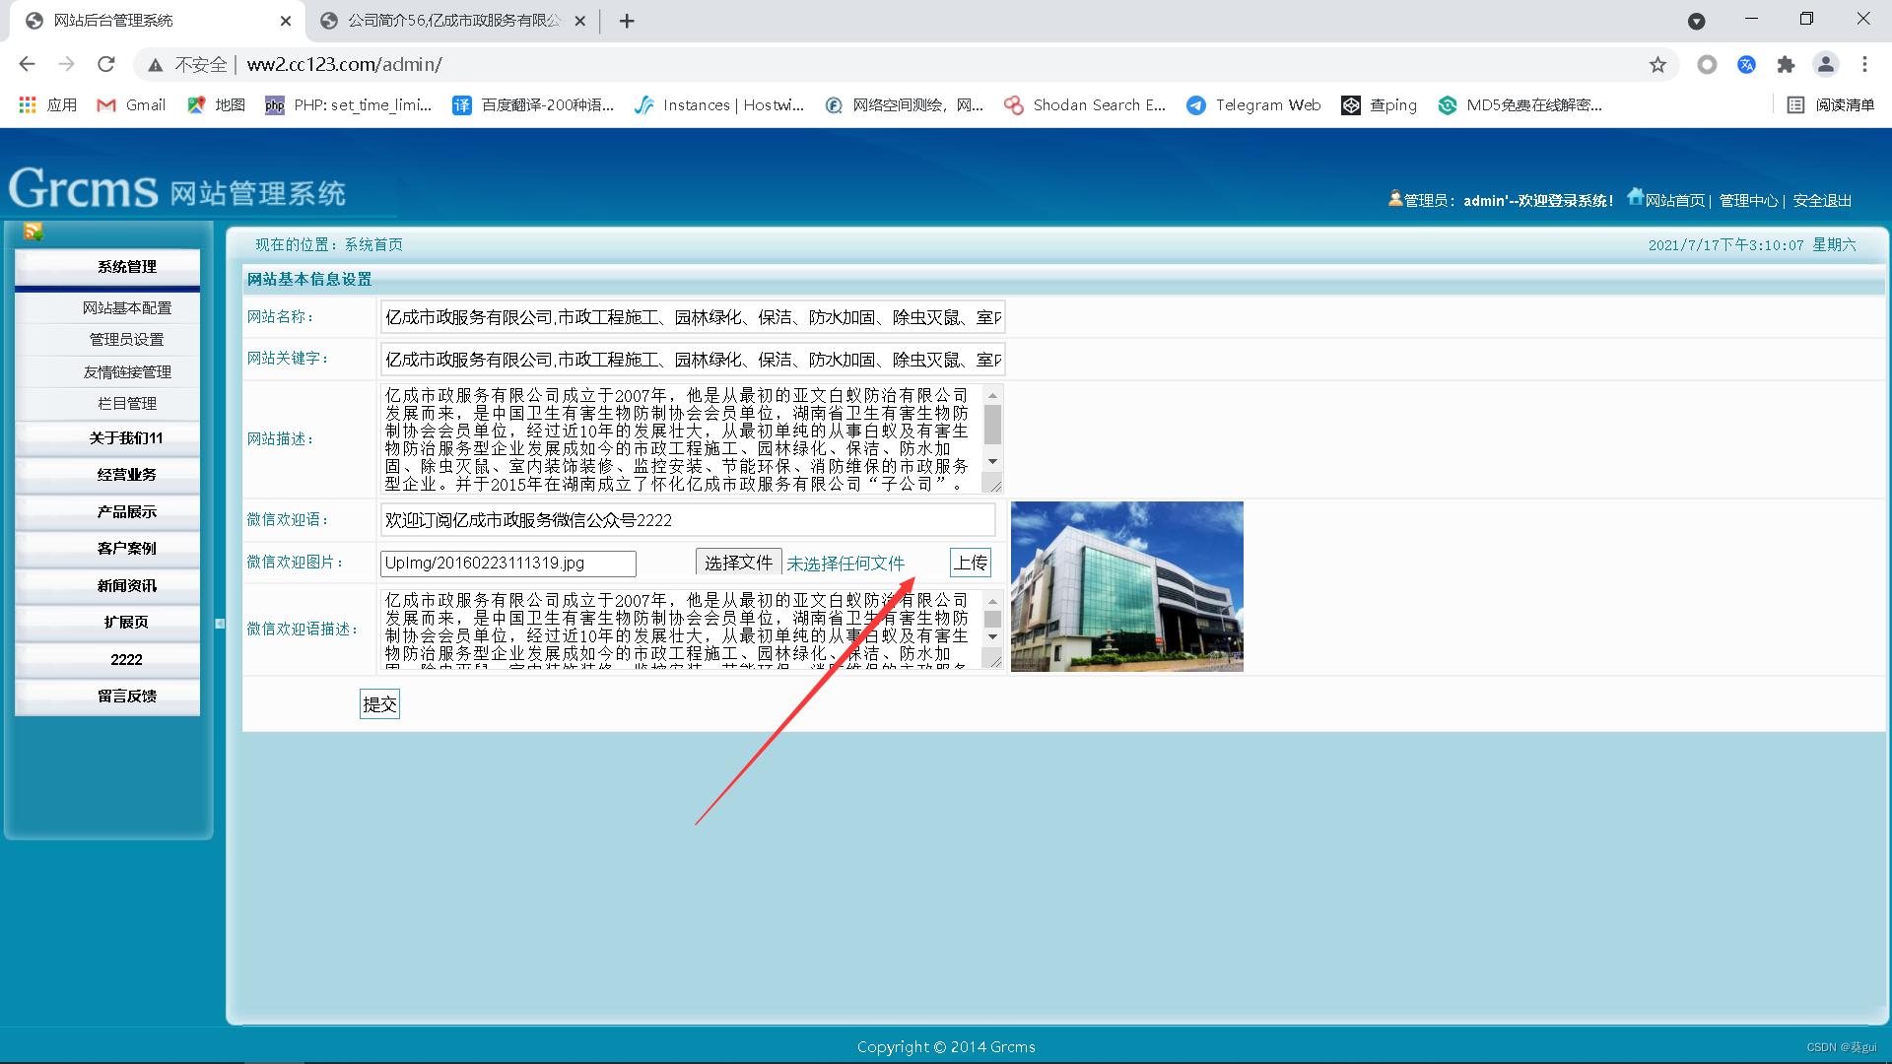The width and height of the screenshot is (1892, 1064).
Task: Close the 公司简介 tab
Action: pyautogui.click(x=579, y=21)
